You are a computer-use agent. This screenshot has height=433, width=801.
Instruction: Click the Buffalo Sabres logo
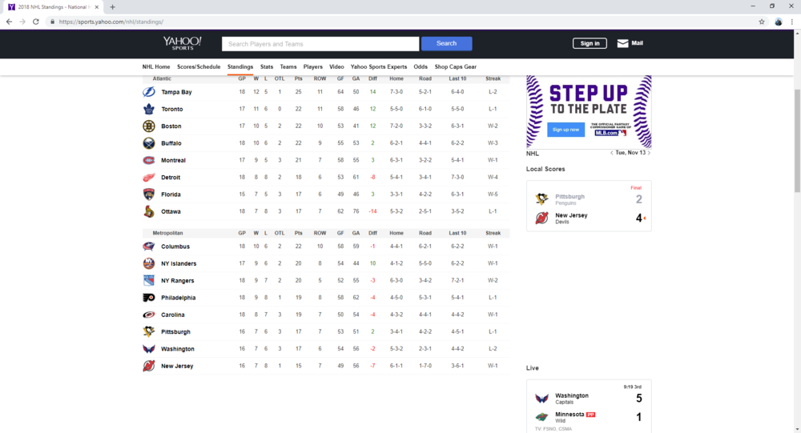click(x=149, y=143)
